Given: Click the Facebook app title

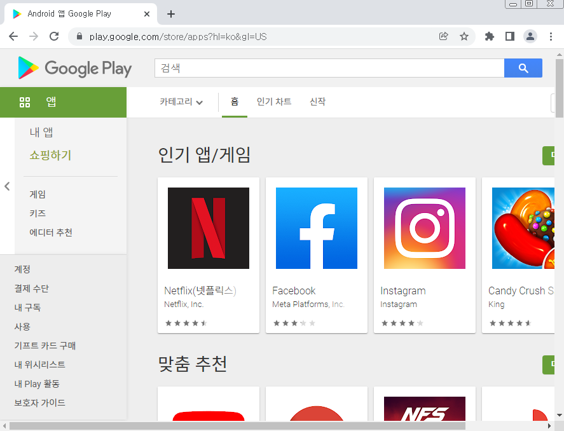Looking at the screenshot, I should click(x=294, y=291).
